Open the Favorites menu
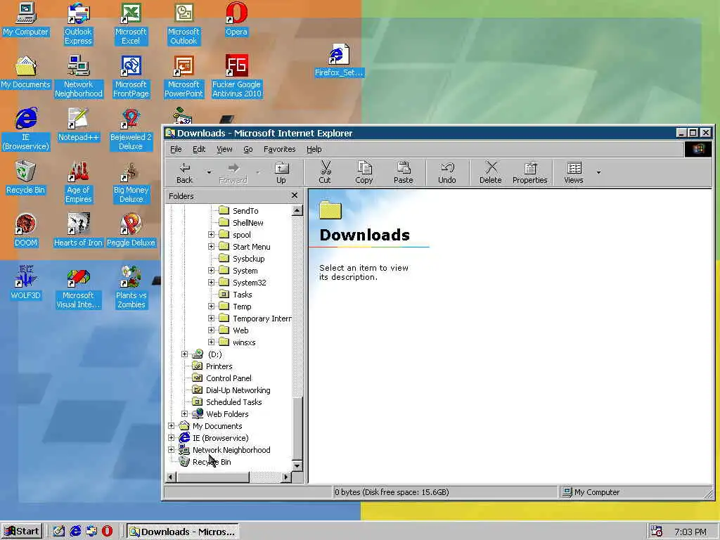This screenshot has width=720, height=540. coord(280,149)
